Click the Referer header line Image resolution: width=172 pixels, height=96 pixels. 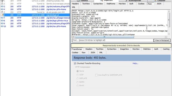pos(103,34)
